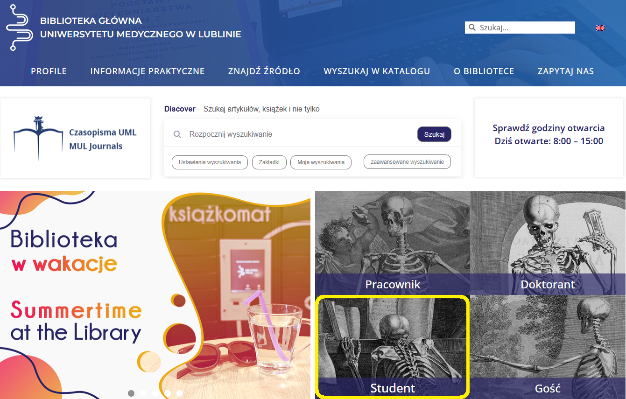Select the Doktorant profile tile
626x399 pixels.
(548, 243)
